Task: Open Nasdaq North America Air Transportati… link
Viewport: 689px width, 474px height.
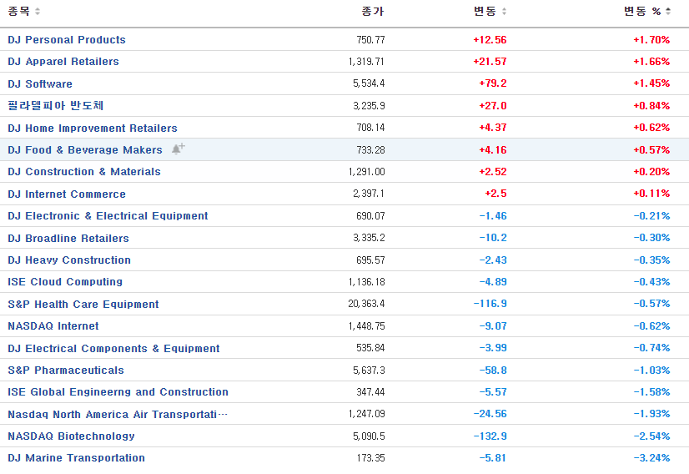Action: coord(118,414)
